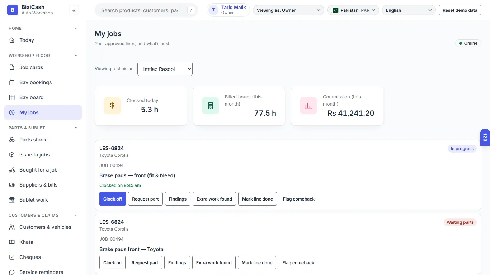
Task: Click the Clocked today dollar icon
Action: (112, 106)
